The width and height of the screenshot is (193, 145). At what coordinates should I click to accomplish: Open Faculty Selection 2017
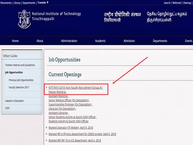[19, 87]
